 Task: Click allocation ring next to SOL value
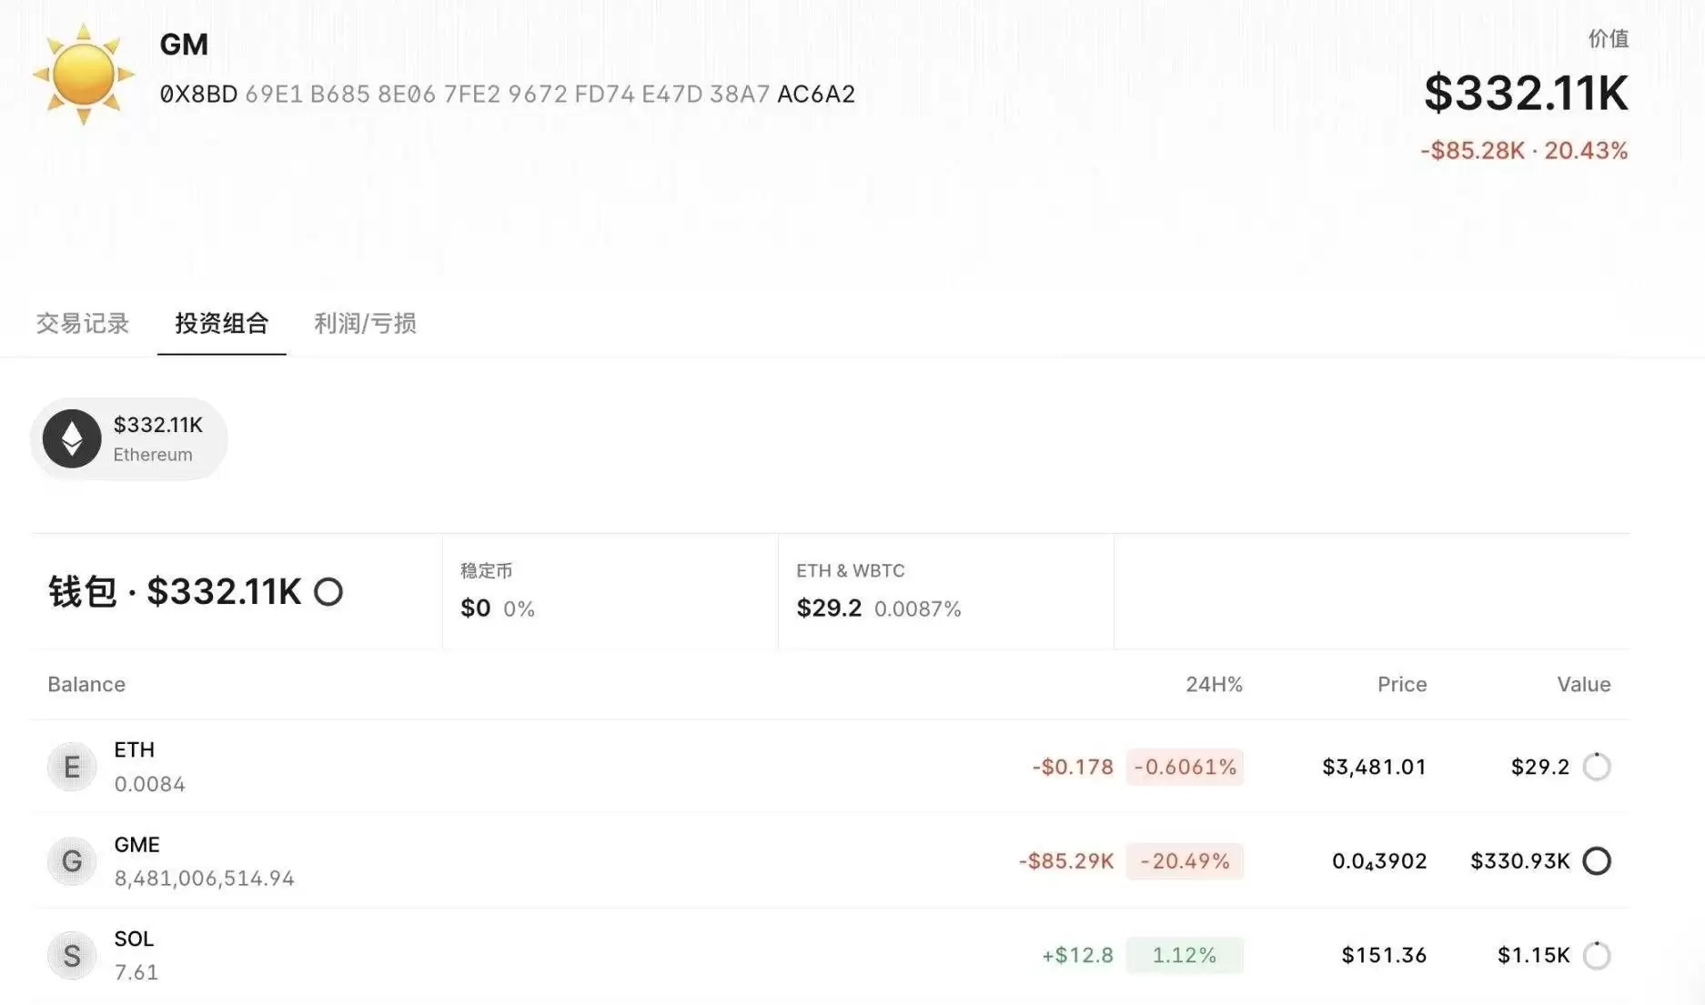tap(1596, 955)
